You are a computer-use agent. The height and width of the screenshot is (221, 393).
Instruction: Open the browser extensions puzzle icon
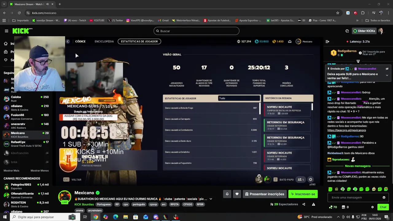[x=363, y=13]
